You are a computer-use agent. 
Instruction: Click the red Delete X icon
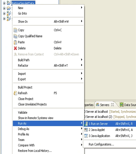click(15, 48)
